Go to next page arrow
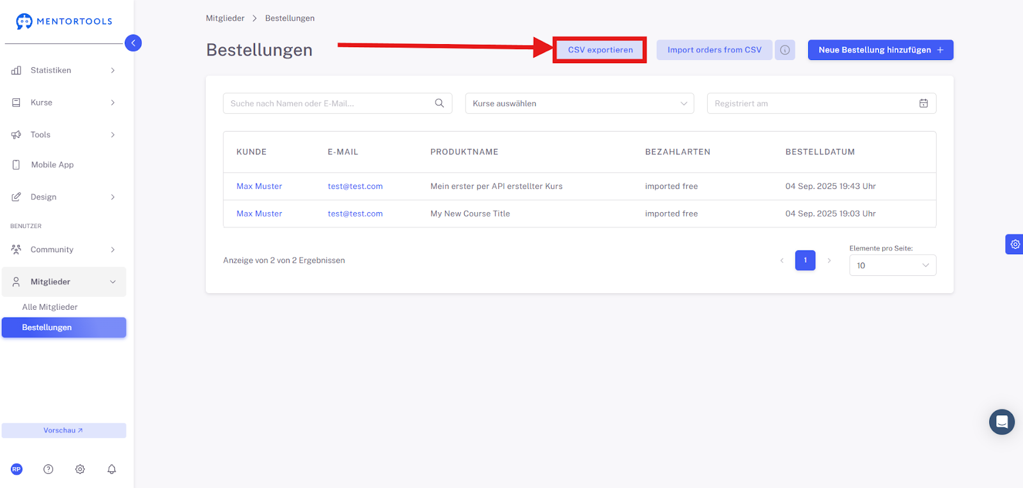The height and width of the screenshot is (488, 1023). [829, 260]
